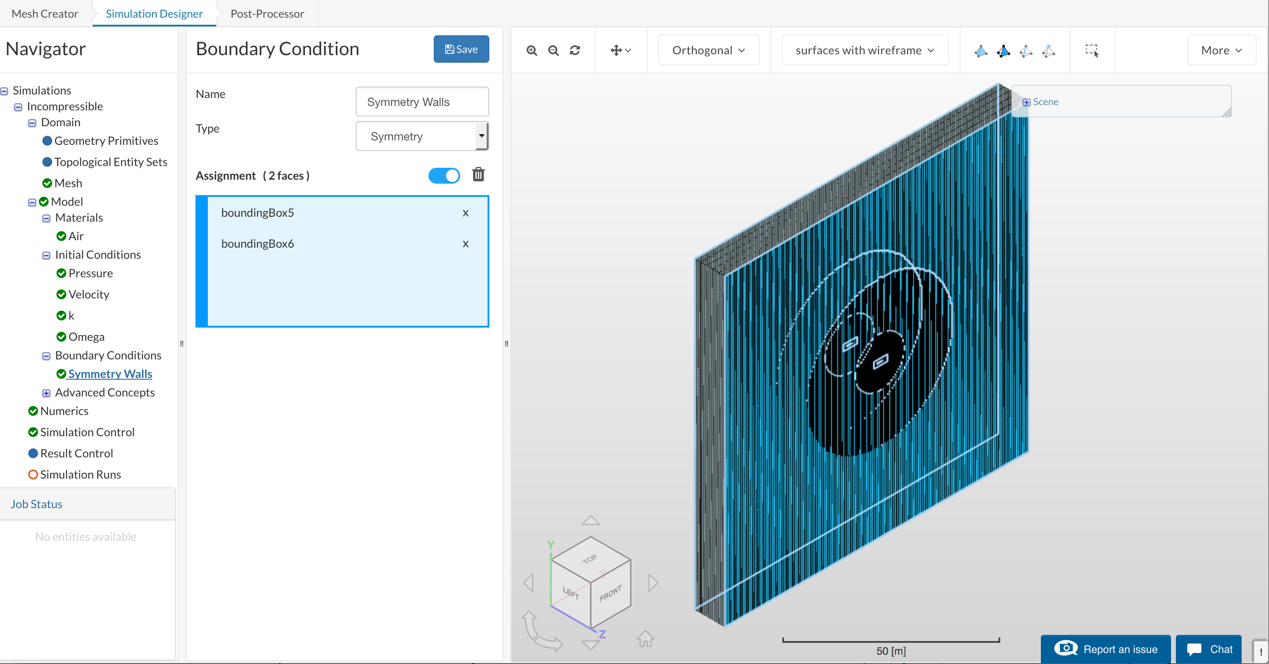
Task: Toggle the Assignment selection switch
Action: coord(444,175)
